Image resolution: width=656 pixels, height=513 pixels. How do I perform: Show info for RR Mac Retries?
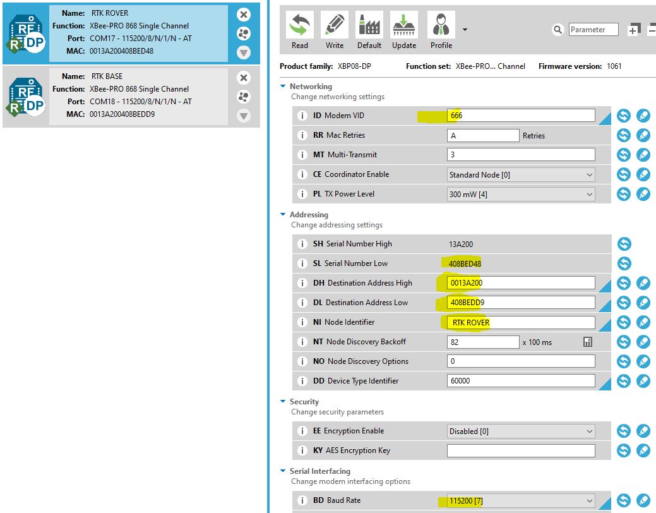tap(302, 135)
